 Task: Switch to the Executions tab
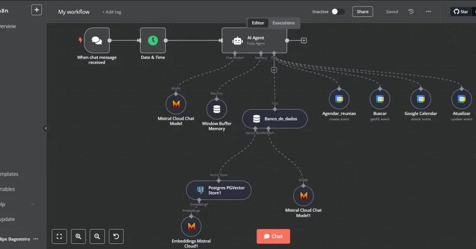(x=284, y=23)
